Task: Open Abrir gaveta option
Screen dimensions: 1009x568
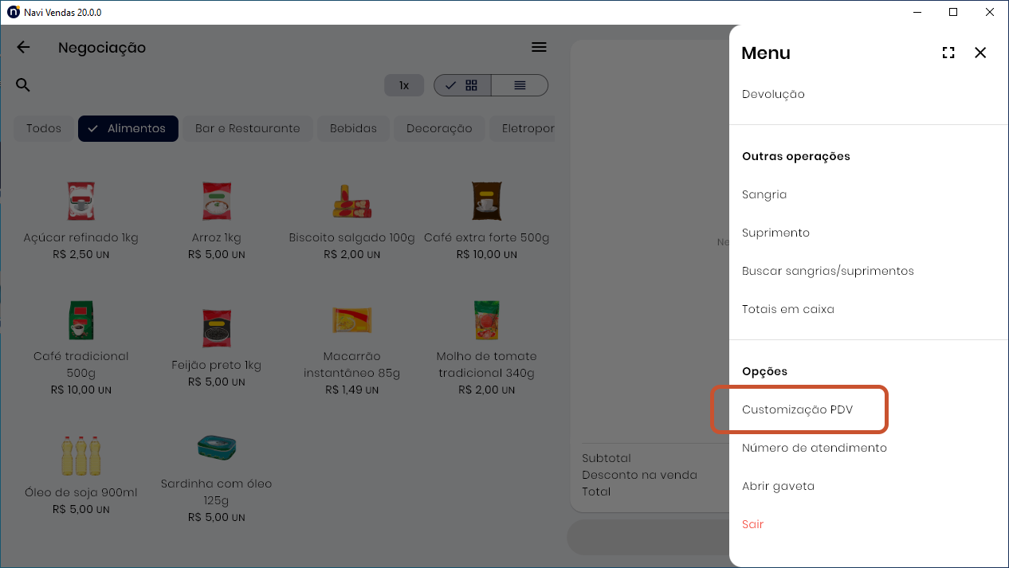Action: click(x=778, y=486)
